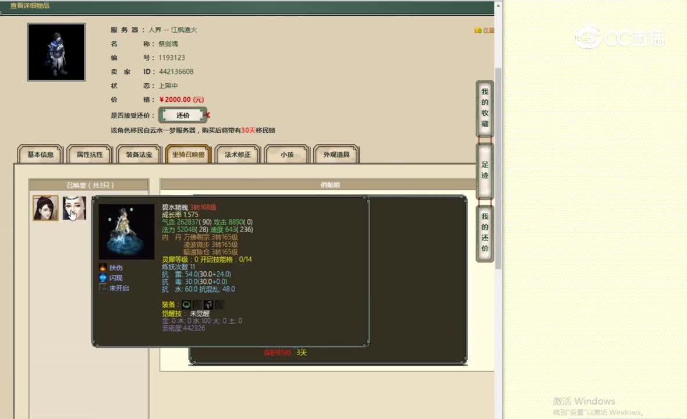Click the 觉醒技 未觉醒 text
The width and height of the screenshot is (687, 419).
click(186, 314)
